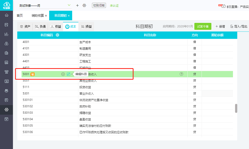Open the 成本 category tab

pos(71,27)
